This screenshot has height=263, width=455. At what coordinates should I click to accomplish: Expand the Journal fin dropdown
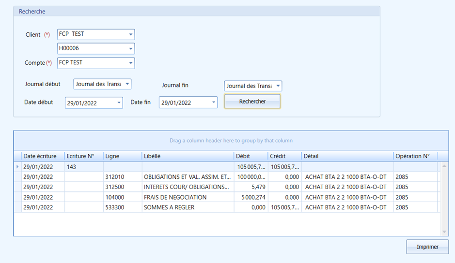(278, 86)
